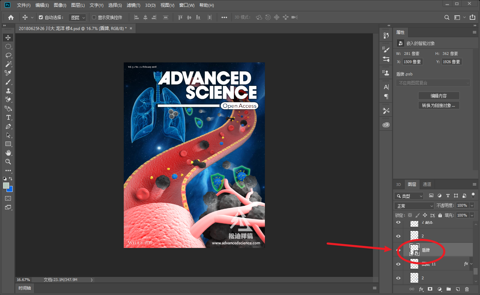This screenshot has height=295, width=480.
Task: Open the 正常 blend mode dropdown
Action: click(x=414, y=206)
